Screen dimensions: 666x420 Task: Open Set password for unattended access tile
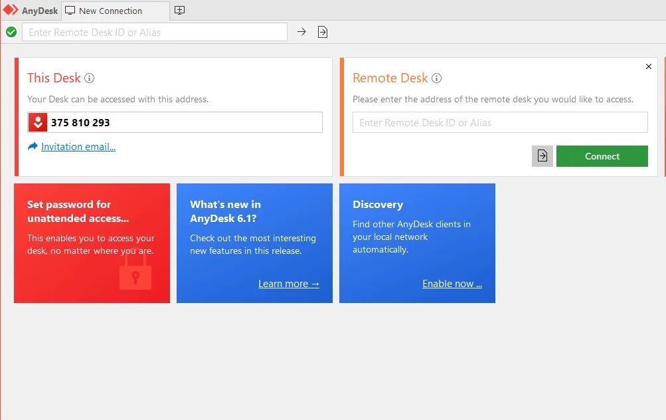[92, 243]
